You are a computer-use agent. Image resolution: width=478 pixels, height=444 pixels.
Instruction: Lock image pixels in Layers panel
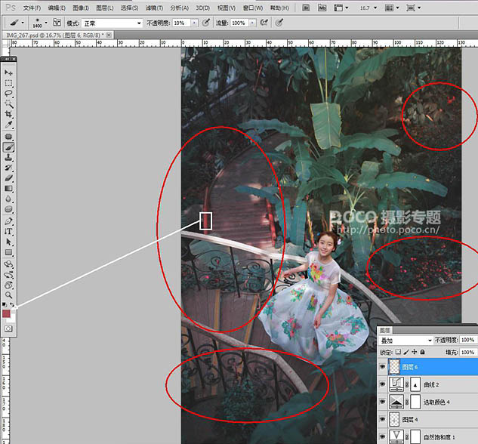coord(406,352)
